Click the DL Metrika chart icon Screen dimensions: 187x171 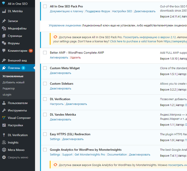[x=4, y=11]
